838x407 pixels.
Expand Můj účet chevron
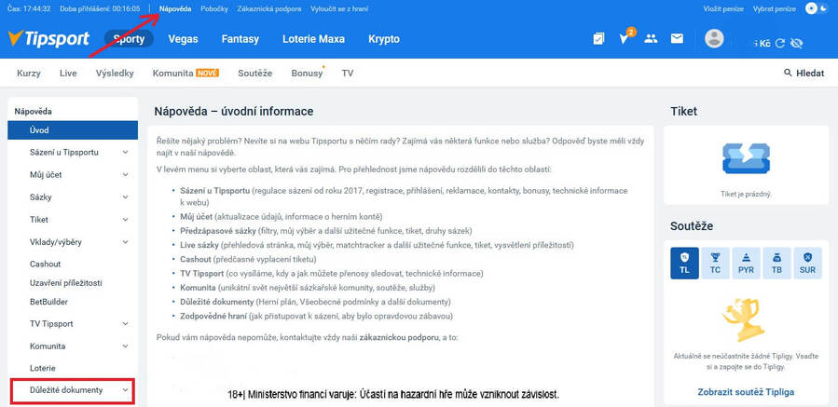pyautogui.click(x=125, y=175)
